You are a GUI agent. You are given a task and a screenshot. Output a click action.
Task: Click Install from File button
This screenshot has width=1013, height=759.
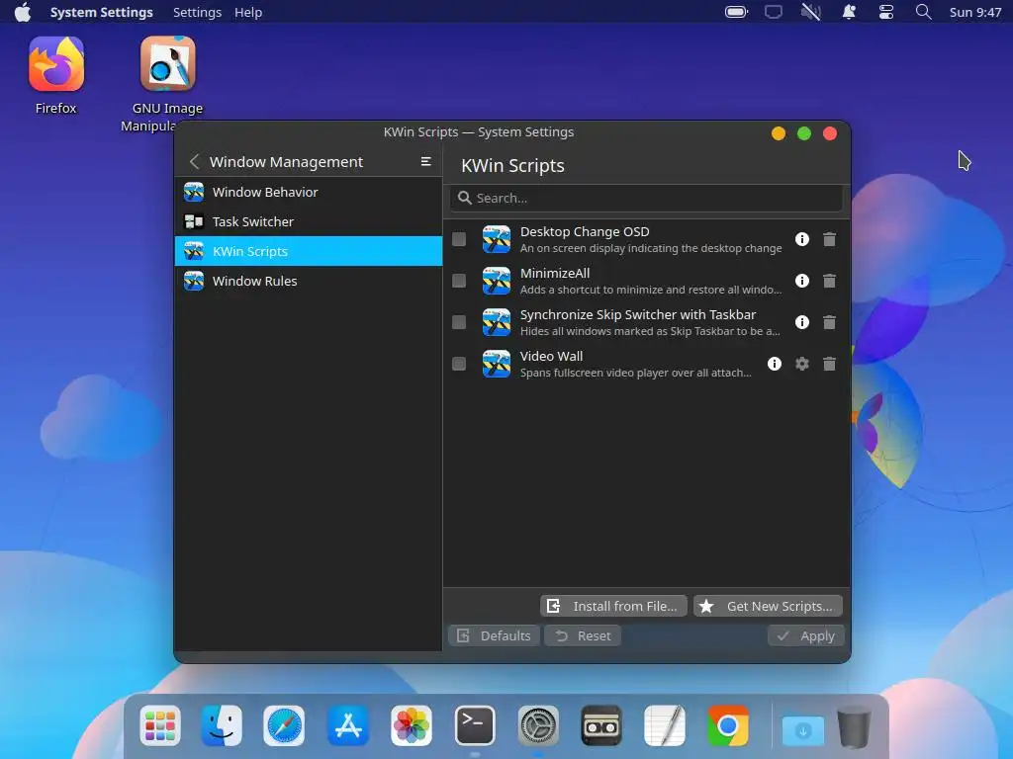click(613, 606)
